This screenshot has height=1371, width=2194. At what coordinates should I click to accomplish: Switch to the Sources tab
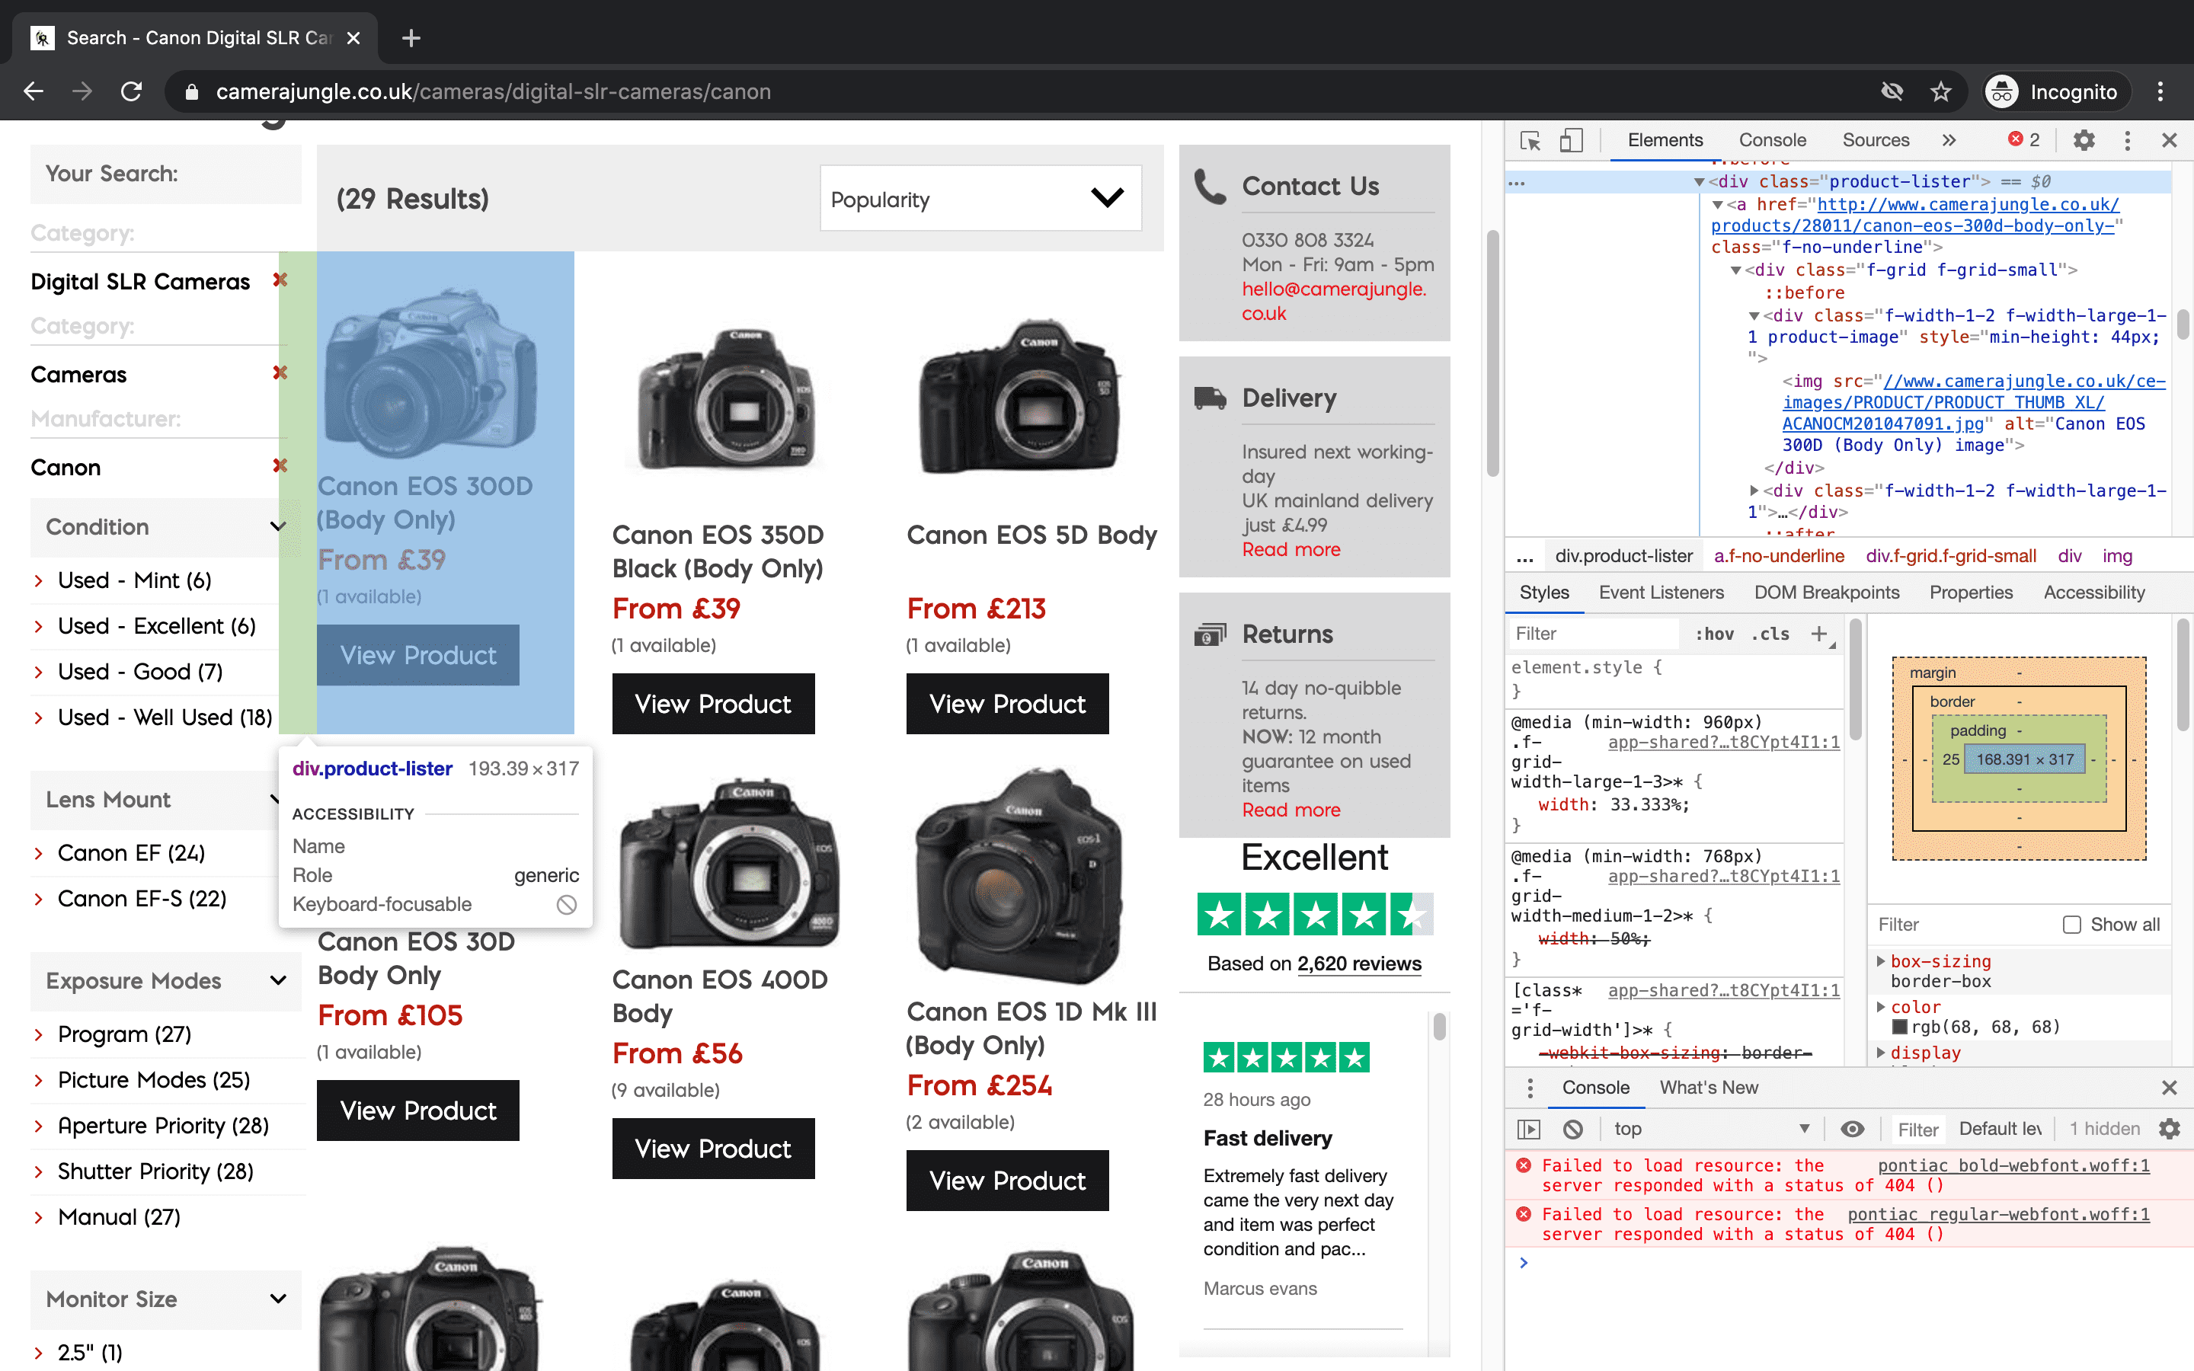point(1875,141)
